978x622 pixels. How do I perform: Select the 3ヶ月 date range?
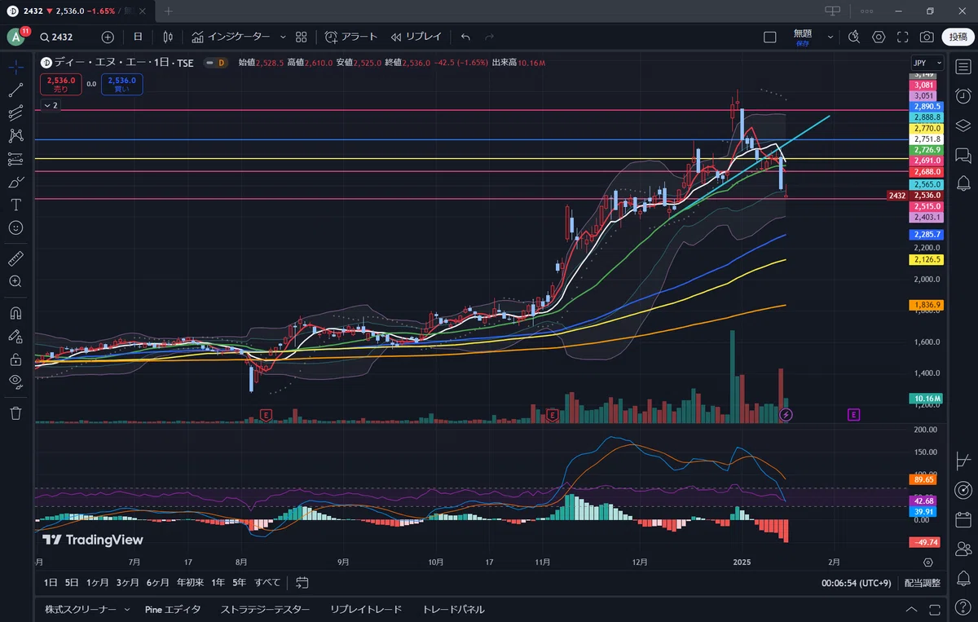[x=127, y=583]
